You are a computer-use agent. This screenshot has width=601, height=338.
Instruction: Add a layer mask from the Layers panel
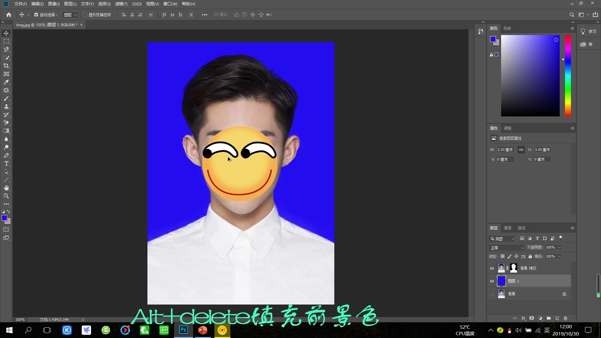tap(532, 318)
